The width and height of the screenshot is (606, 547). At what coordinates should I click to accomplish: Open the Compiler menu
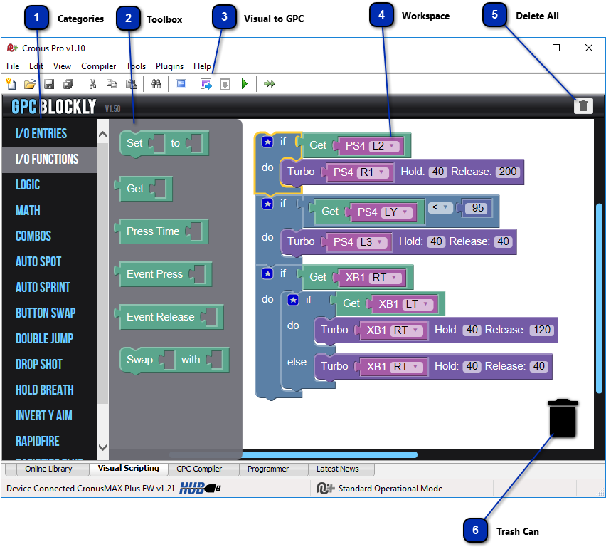[99, 66]
